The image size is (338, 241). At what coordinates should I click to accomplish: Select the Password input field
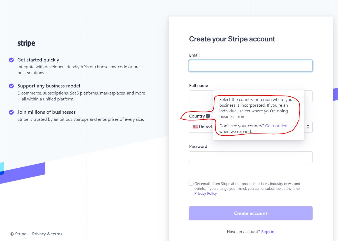coord(251,157)
